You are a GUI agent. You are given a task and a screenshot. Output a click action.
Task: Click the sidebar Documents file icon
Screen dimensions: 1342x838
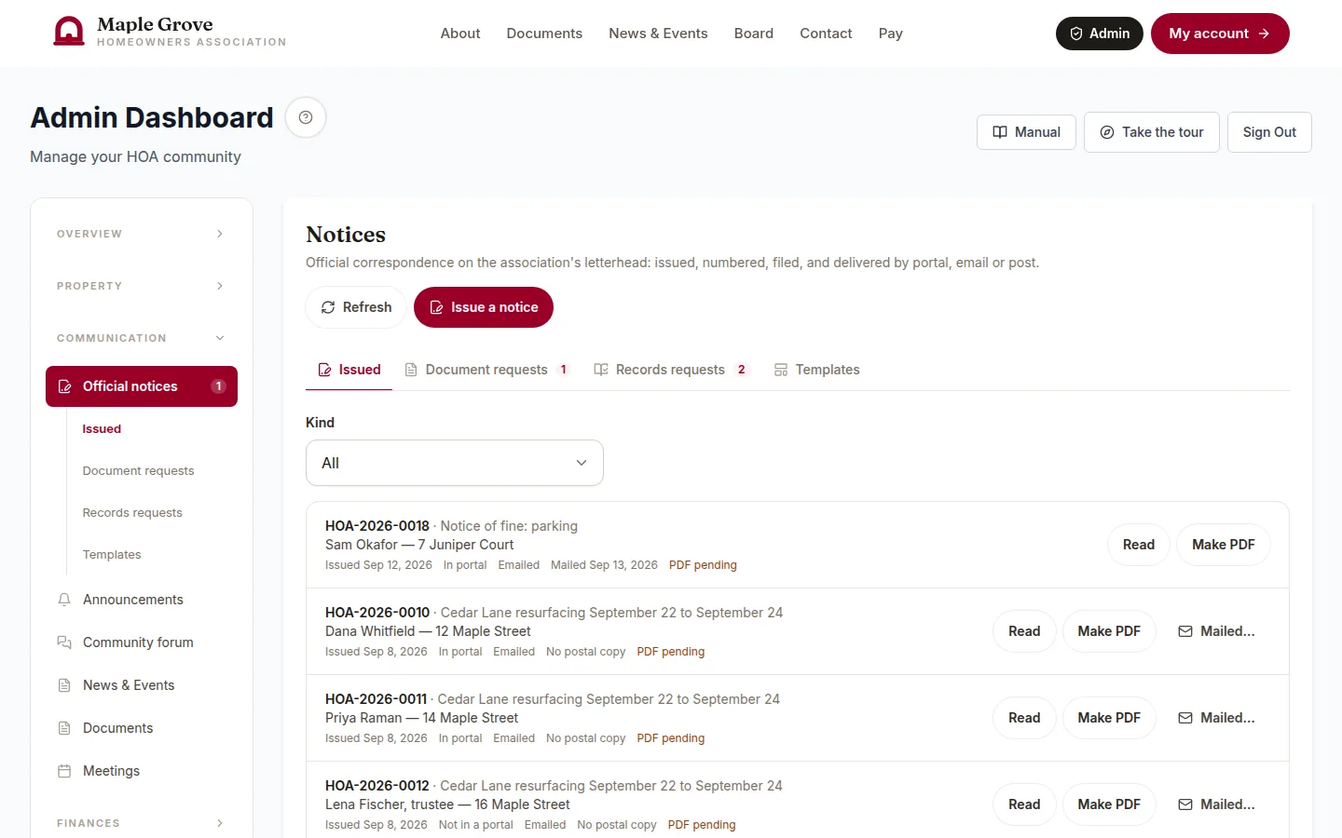pos(64,728)
